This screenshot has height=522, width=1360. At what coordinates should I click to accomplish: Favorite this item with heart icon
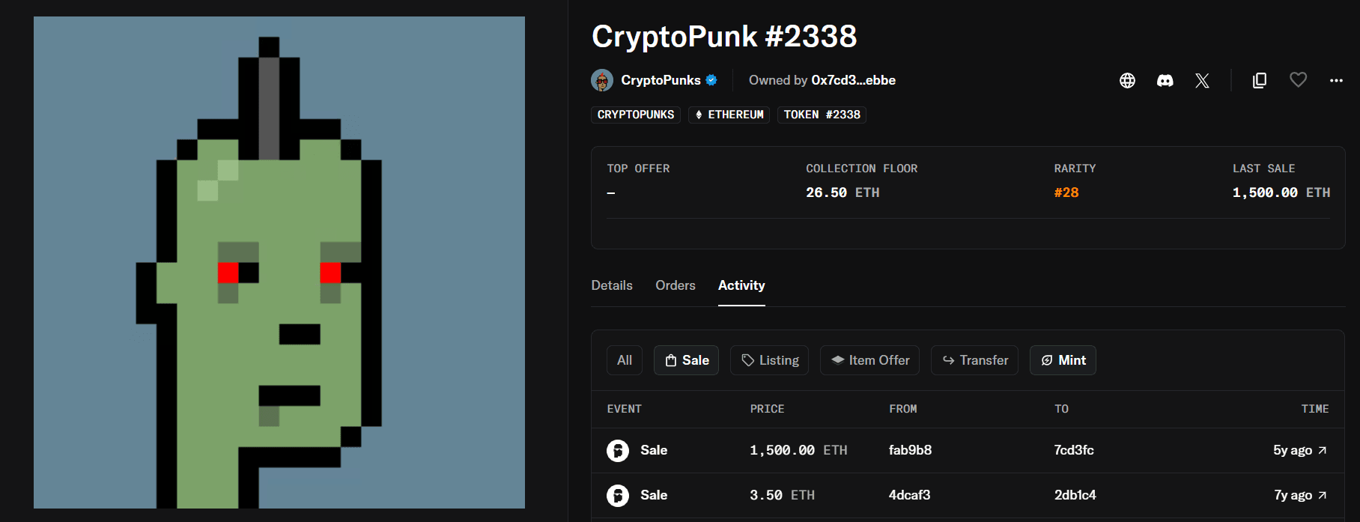tap(1298, 79)
